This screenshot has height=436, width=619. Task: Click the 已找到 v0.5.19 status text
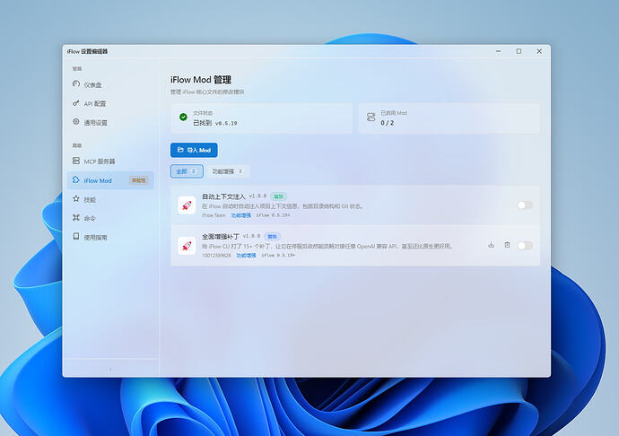click(215, 123)
